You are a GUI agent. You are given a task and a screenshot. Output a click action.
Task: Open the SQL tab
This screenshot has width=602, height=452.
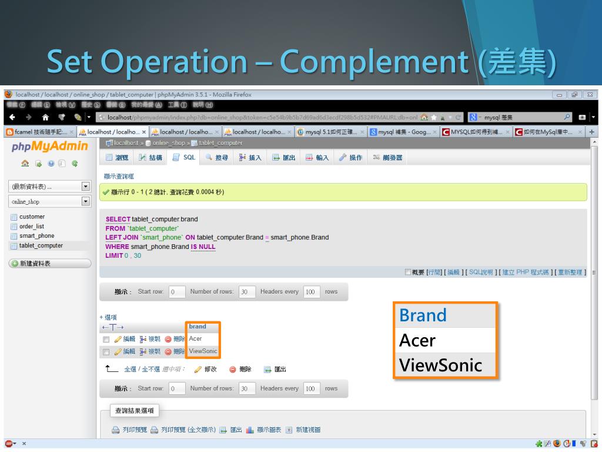pyautogui.click(x=183, y=158)
